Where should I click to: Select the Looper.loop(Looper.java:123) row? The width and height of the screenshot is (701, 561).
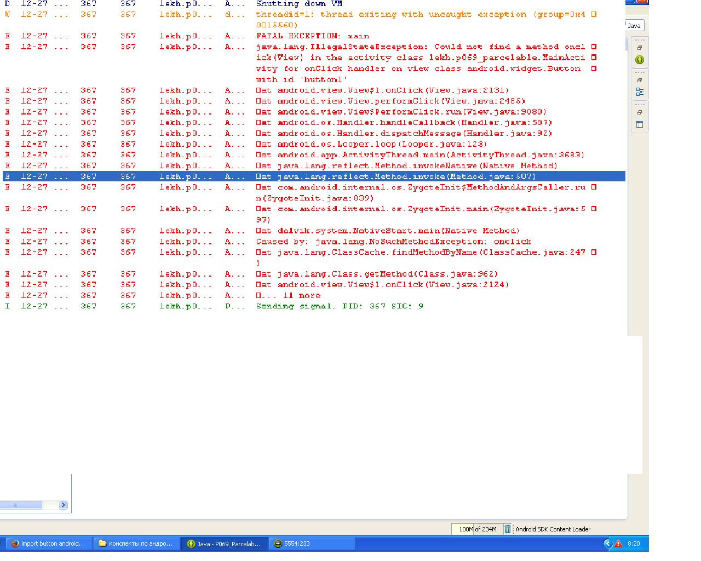coord(314,144)
